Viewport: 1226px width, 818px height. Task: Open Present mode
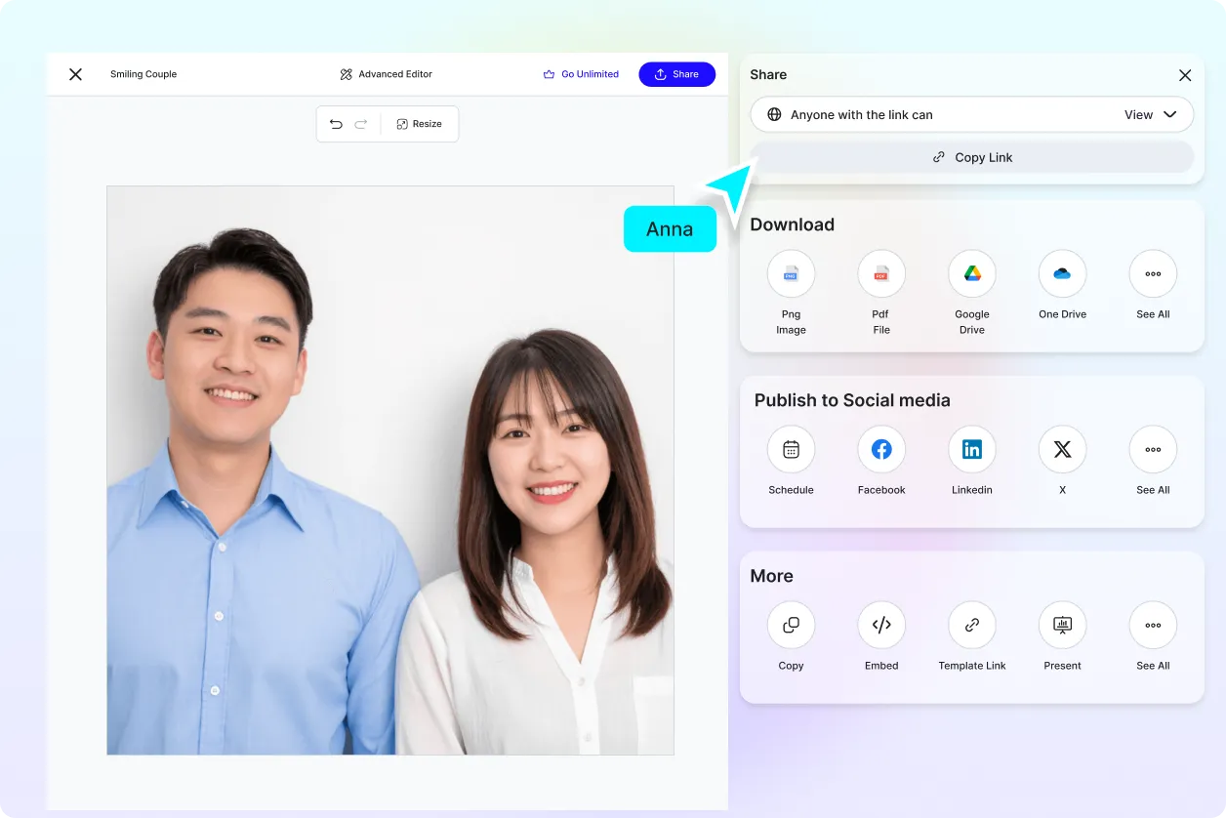[x=1062, y=626]
